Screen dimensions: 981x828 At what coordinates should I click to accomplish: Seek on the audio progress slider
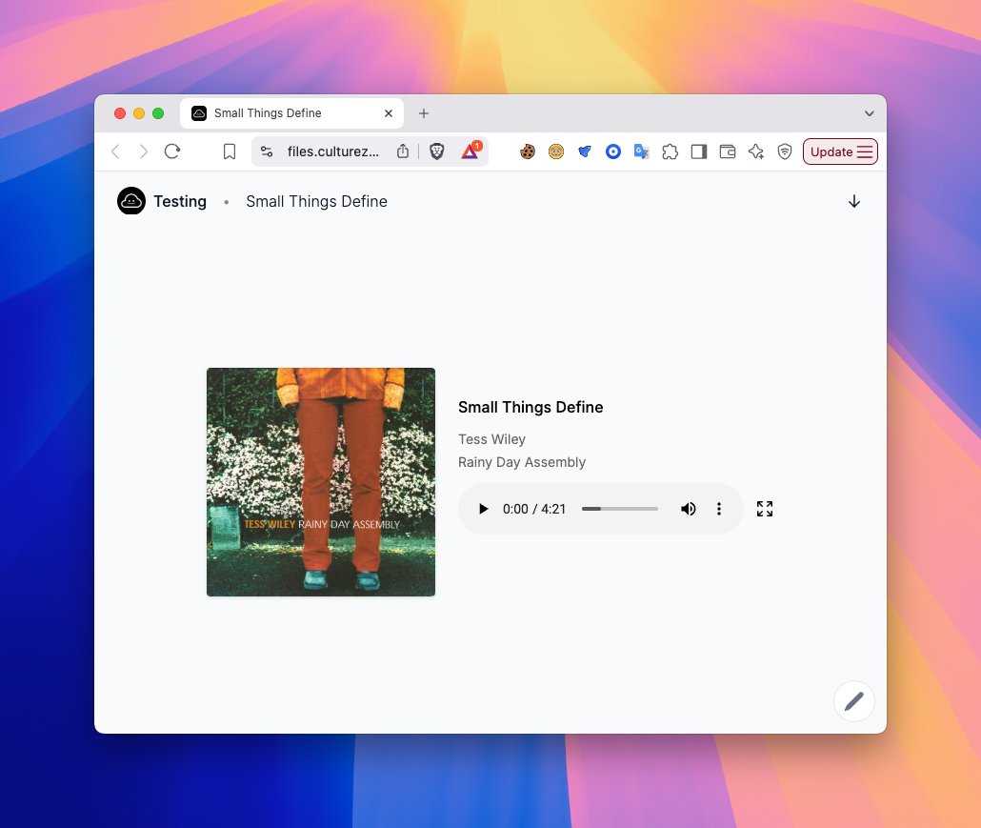(x=620, y=509)
